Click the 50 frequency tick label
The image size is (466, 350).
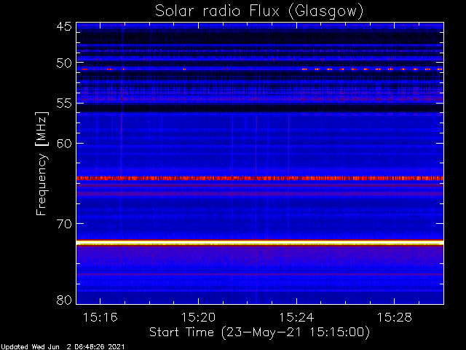pyautogui.click(x=64, y=63)
